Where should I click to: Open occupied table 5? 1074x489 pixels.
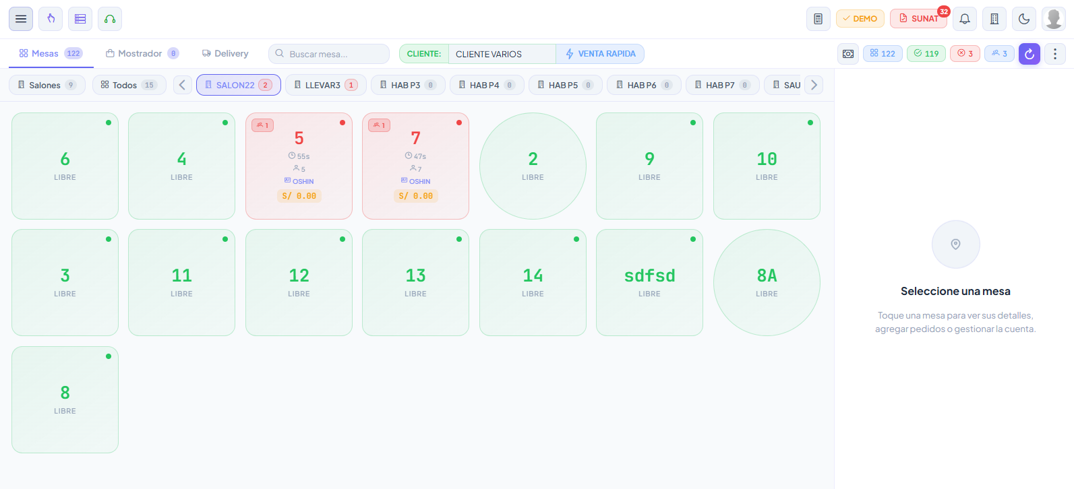pos(299,166)
